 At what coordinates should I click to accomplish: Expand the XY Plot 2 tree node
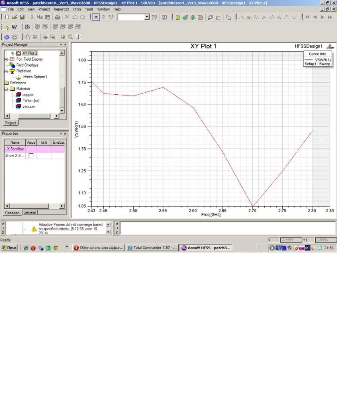[x=12, y=53]
